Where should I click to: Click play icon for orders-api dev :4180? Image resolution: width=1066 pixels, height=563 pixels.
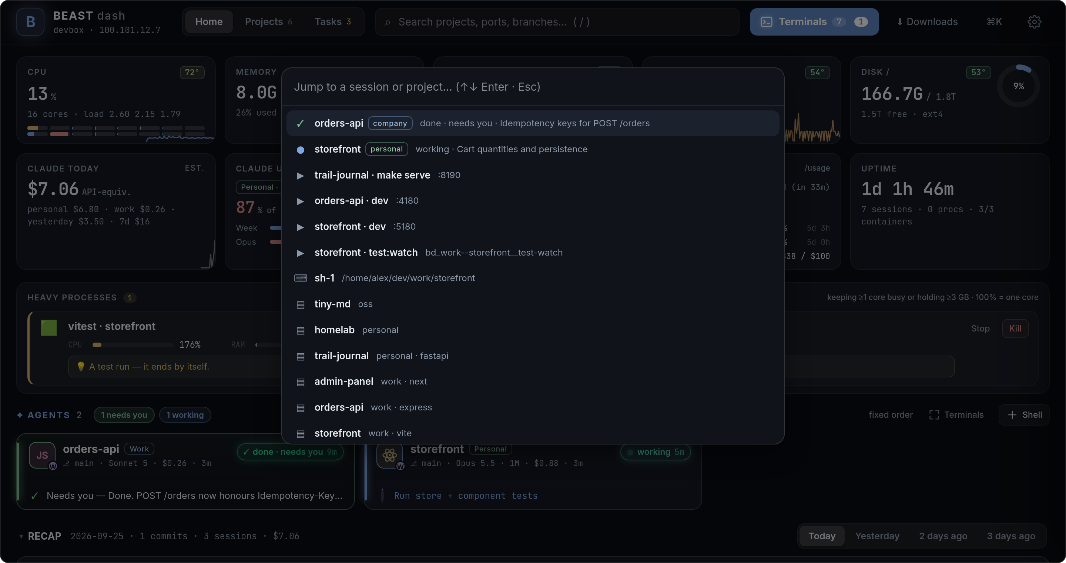pos(301,201)
